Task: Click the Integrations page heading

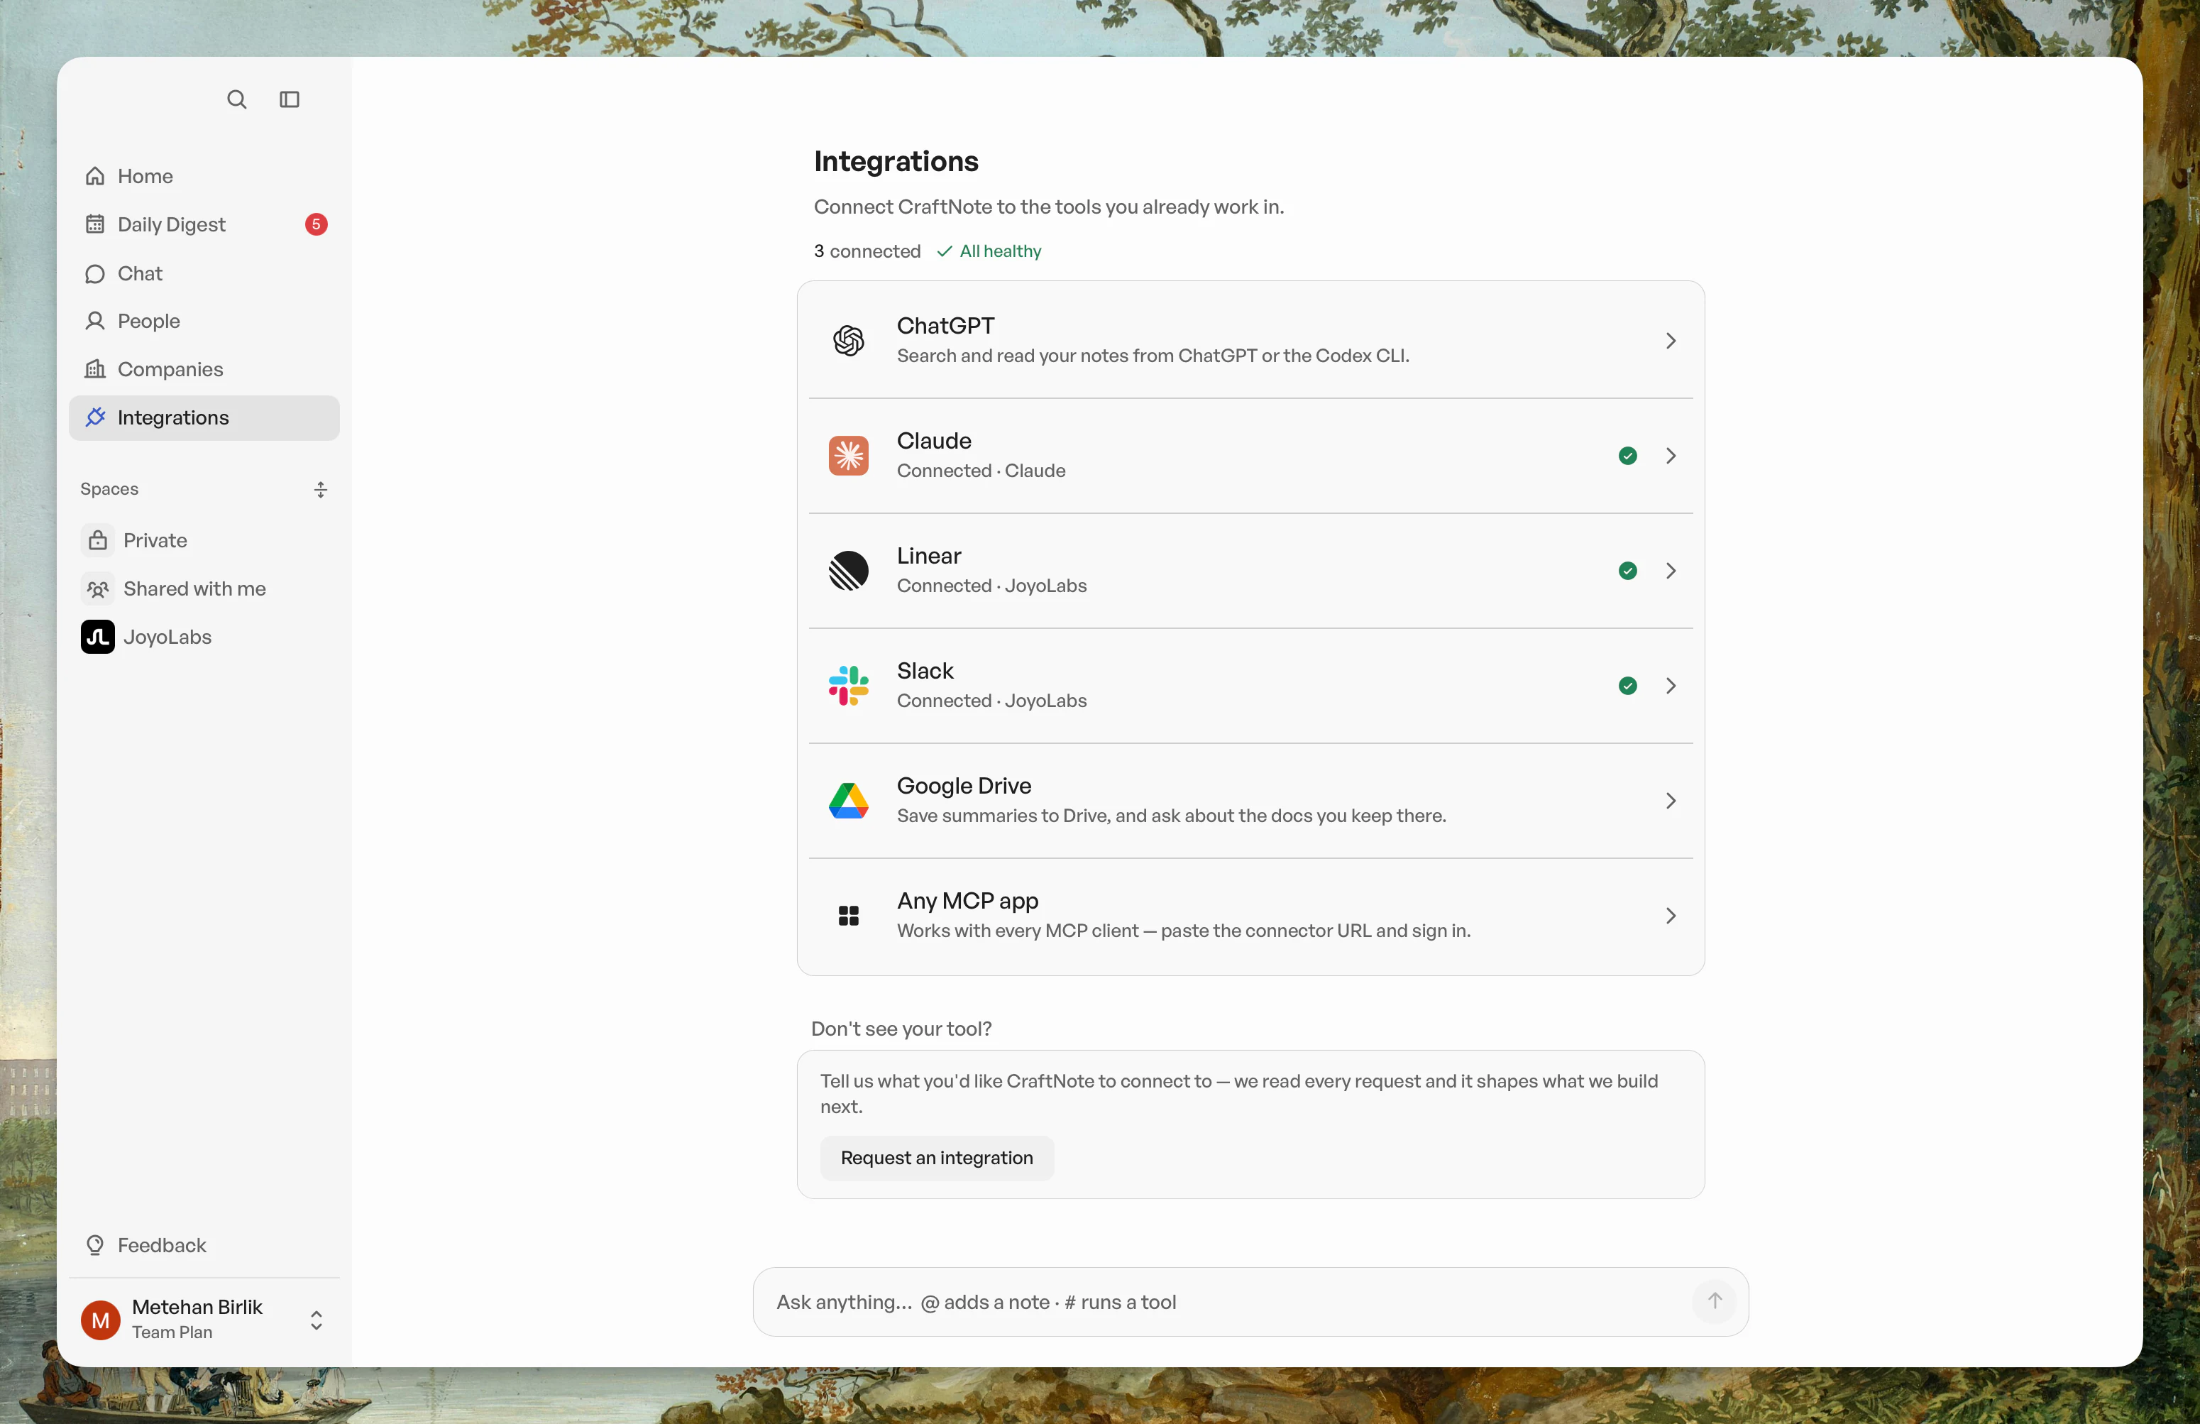Action: pyautogui.click(x=896, y=161)
